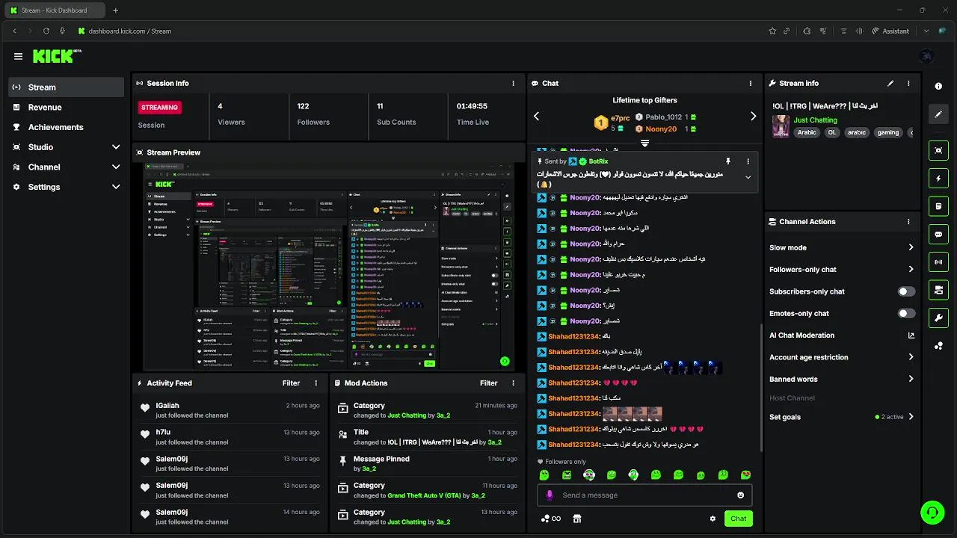Viewport: 957px width, 538px height.
Task: Toggle the document mod actions widget icon
Action: pyautogui.click(x=938, y=206)
